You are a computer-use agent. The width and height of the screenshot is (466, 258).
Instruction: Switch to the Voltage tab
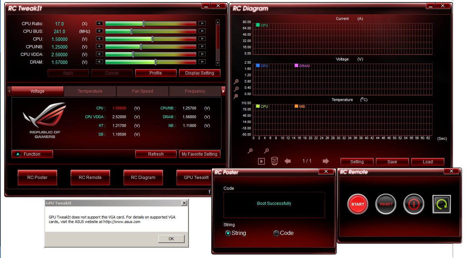click(37, 91)
